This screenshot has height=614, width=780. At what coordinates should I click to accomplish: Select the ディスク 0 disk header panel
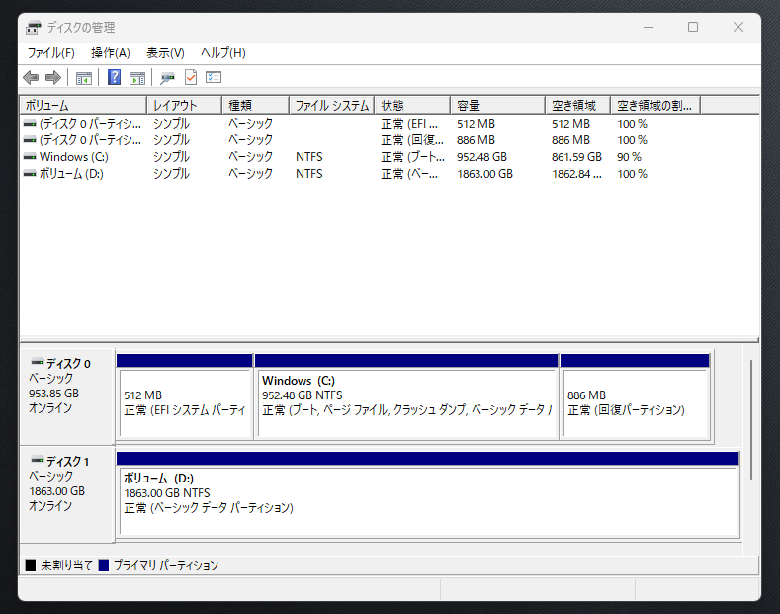[x=67, y=396]
